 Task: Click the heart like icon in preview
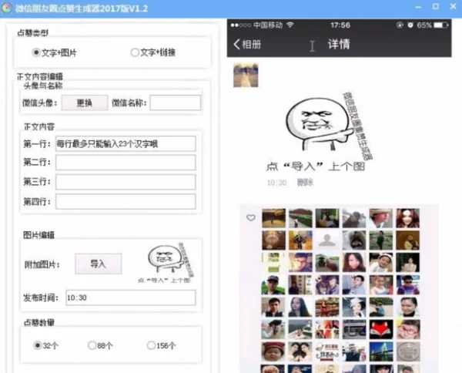pos(251,217)
